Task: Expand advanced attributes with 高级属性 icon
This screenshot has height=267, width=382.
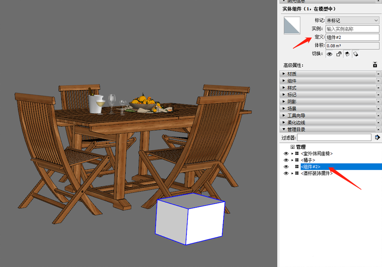Action: [375, 65]
